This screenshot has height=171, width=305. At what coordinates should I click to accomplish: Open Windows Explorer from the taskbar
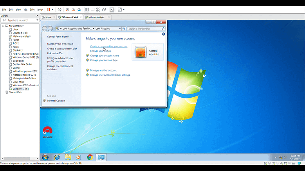(x=68, y=157)
